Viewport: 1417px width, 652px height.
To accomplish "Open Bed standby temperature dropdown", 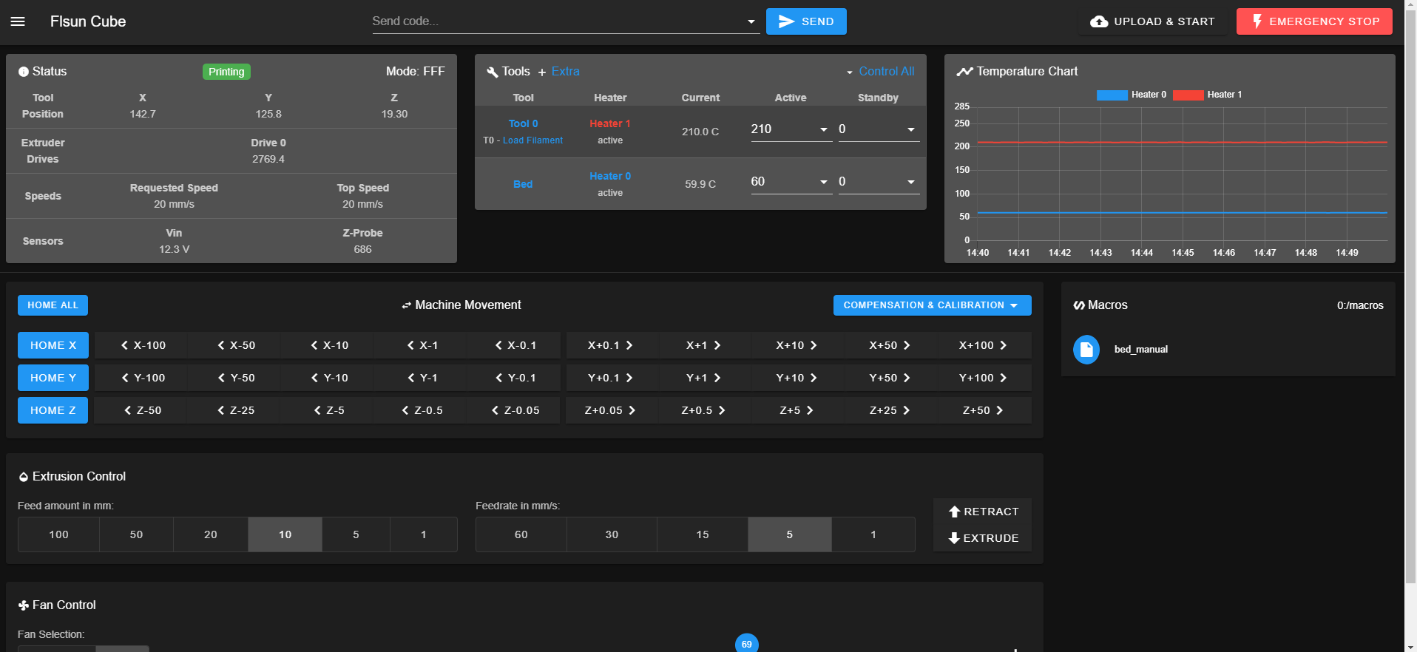I will (911, 182).
